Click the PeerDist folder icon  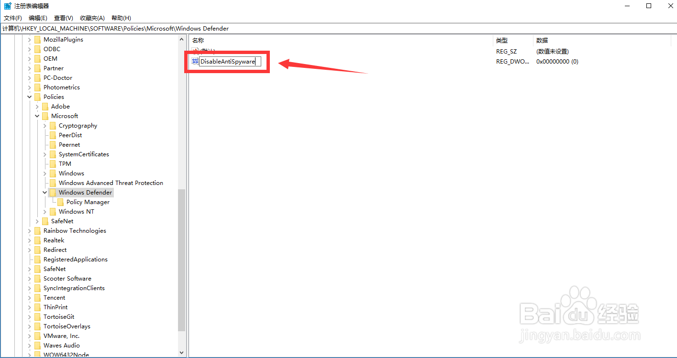coord(53,135)
